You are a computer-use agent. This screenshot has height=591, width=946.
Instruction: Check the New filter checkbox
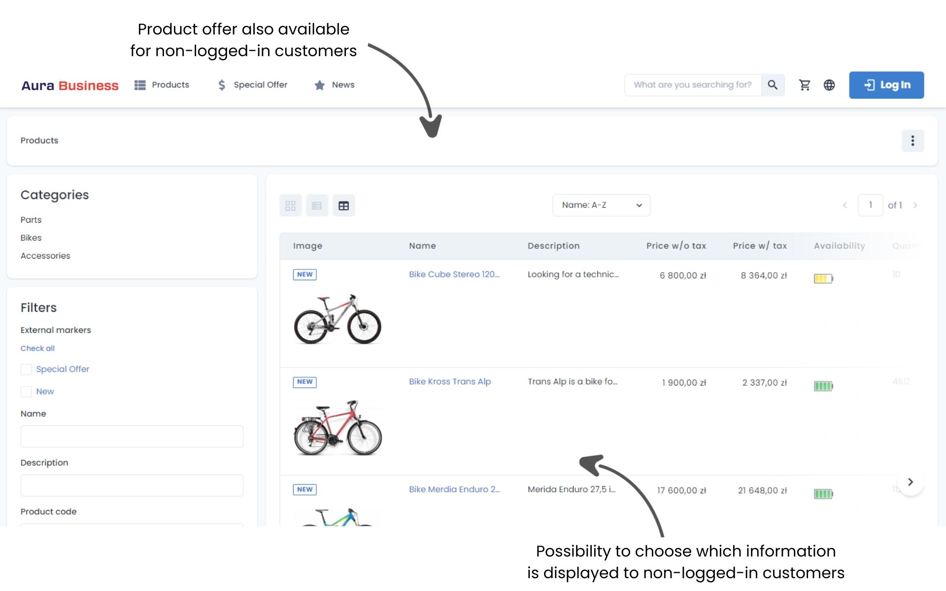(26, 392)
